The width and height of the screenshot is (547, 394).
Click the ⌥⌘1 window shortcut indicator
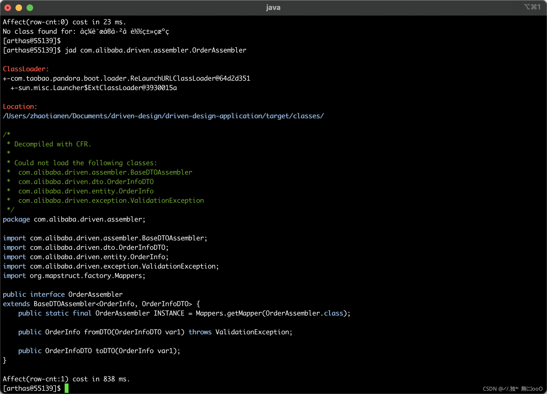click(x=532, y=7)
